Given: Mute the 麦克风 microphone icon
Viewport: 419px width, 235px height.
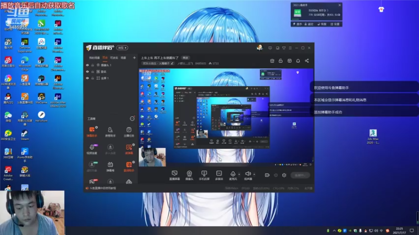Looking at the screenshot, I should click(233, 174).
